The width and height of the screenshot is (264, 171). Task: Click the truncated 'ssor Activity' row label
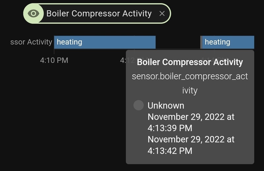31,42
